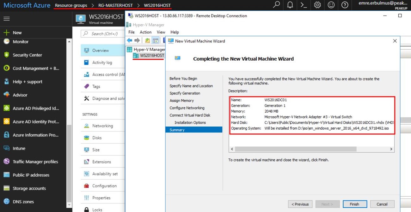
Task: Open Properties under Settings
Action: (x=103, y=198)
